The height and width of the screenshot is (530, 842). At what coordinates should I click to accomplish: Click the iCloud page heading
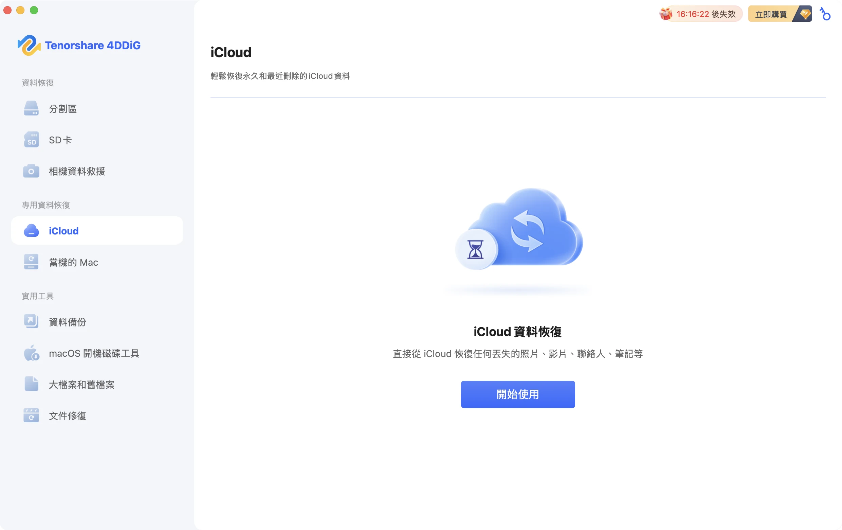[x=231, y=52]
